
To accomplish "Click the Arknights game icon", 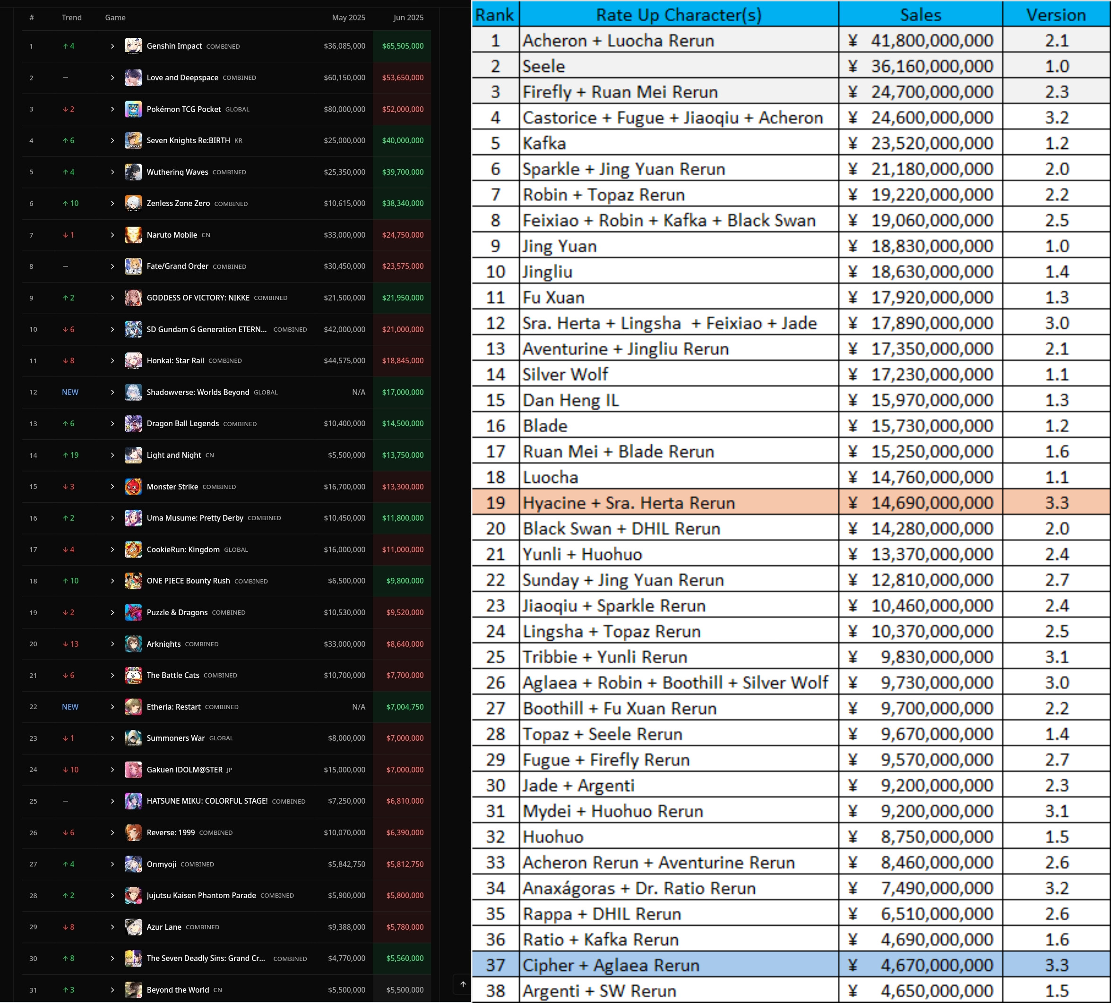I will (133, 643).
